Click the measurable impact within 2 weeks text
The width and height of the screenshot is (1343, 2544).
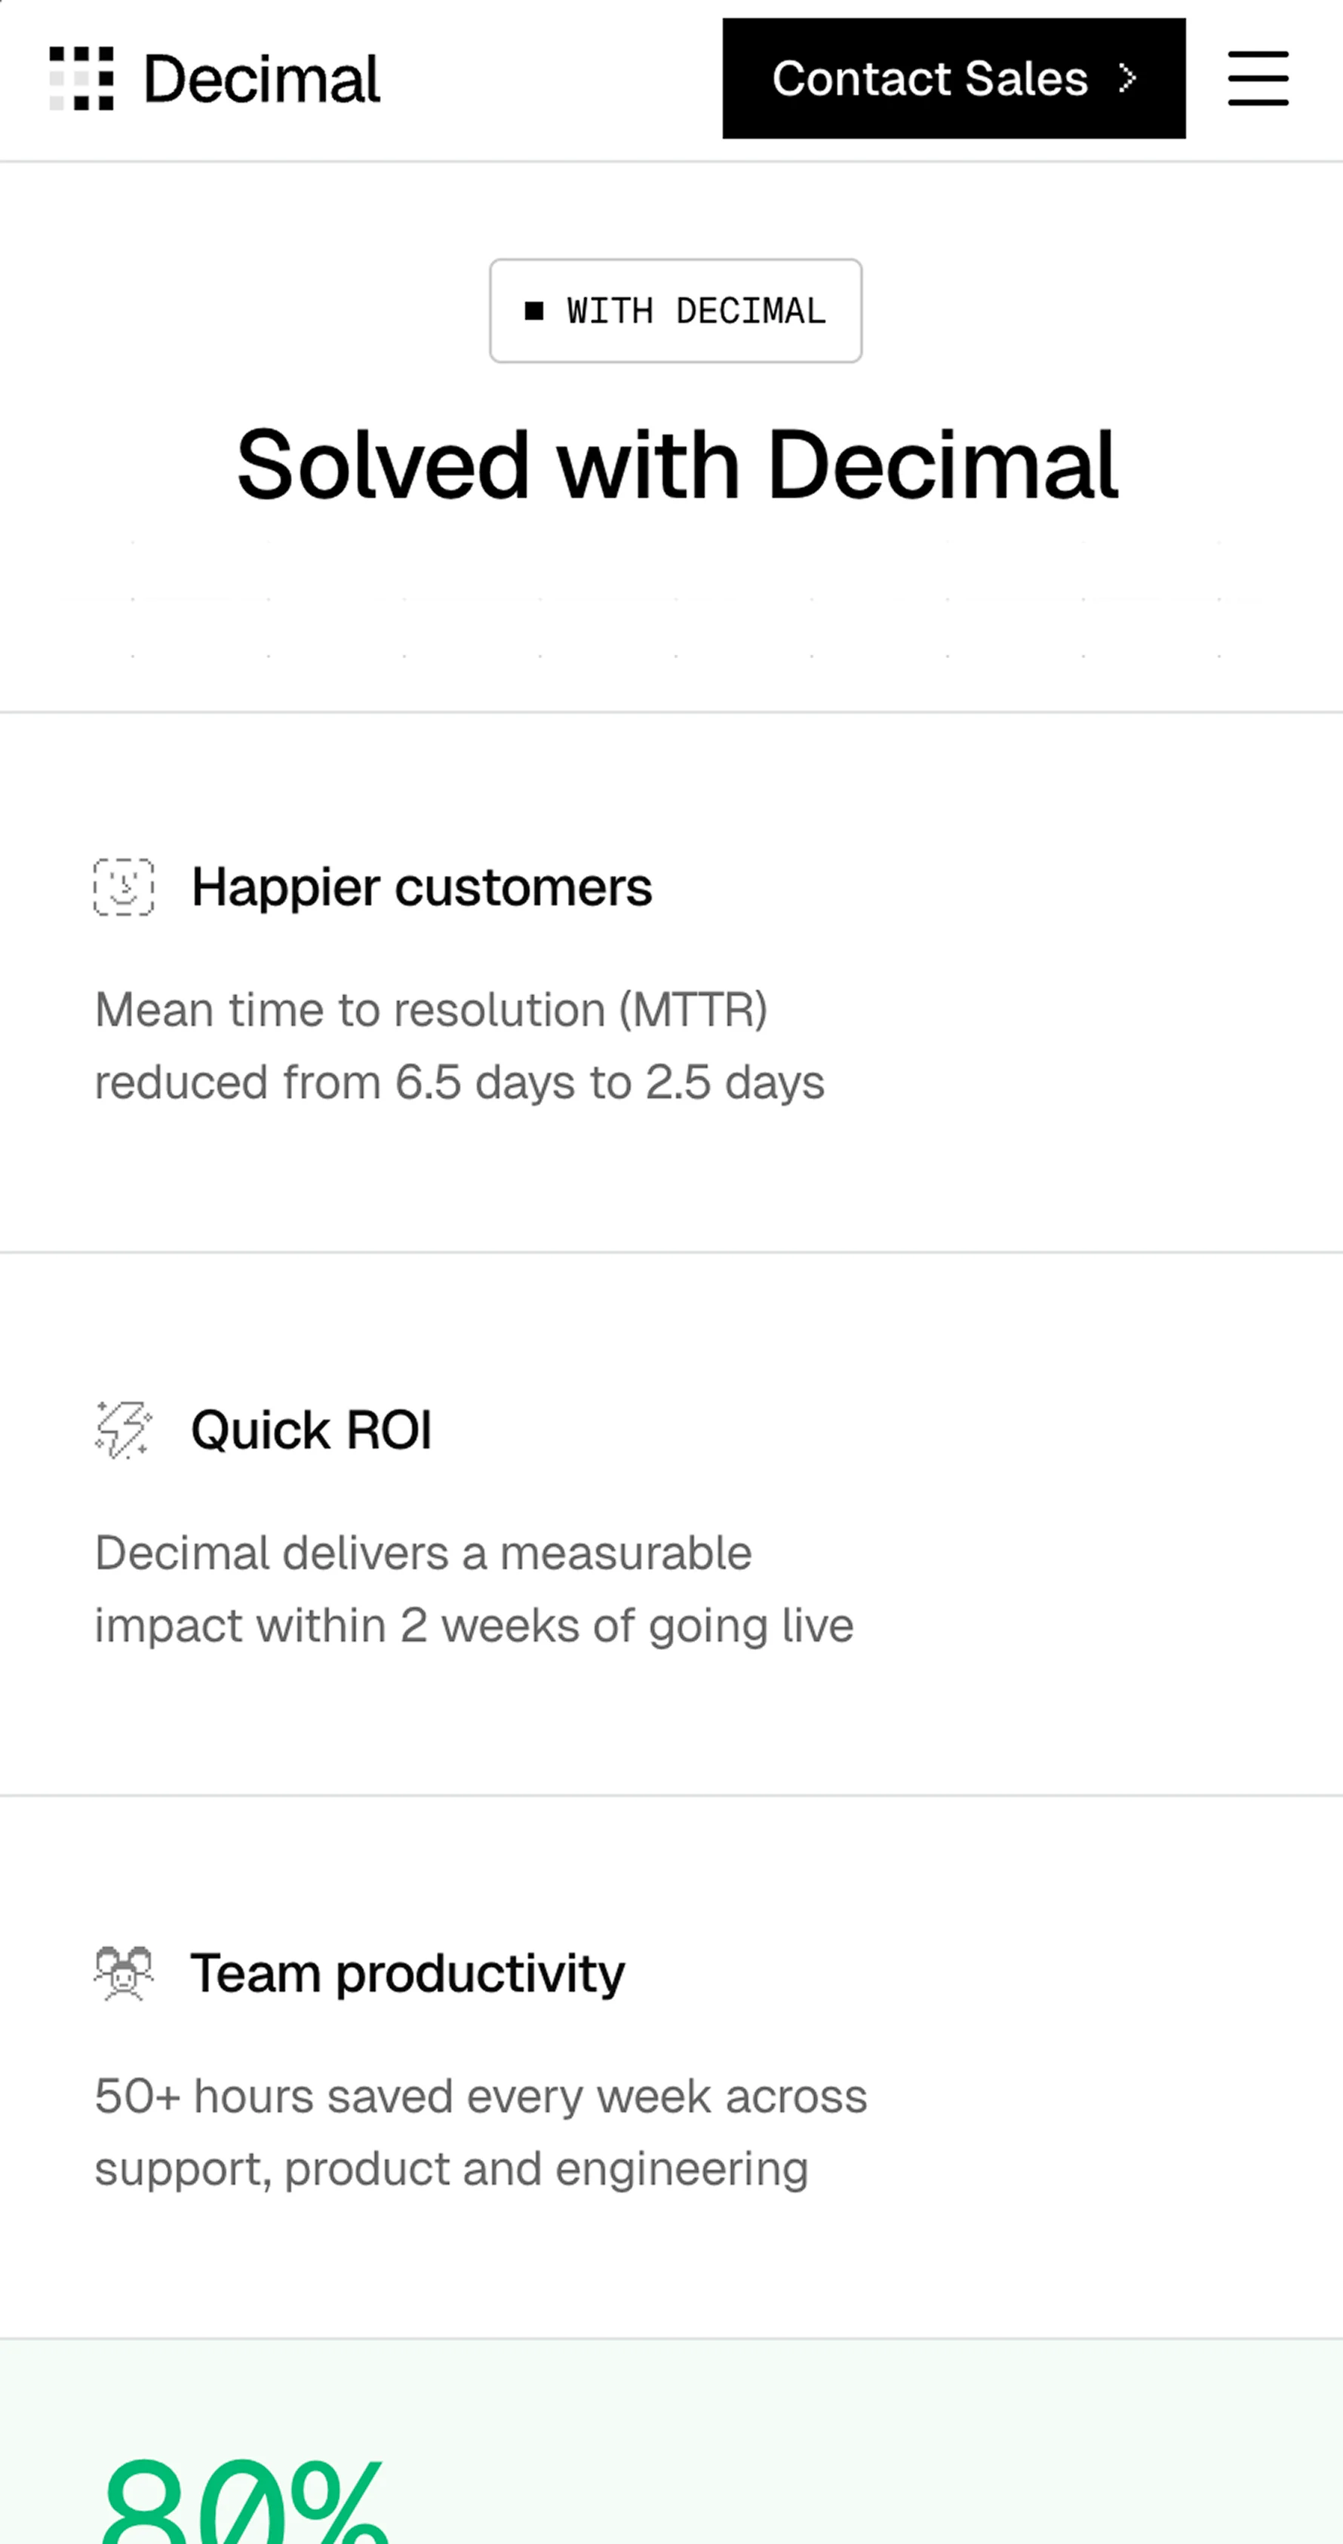tap(474, 1589)
